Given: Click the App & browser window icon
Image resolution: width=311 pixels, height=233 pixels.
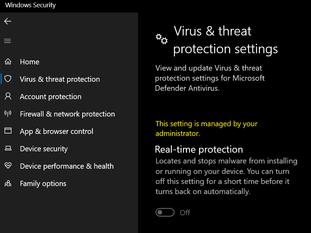Looking at the screenshot, I should (x=8, y=131).
